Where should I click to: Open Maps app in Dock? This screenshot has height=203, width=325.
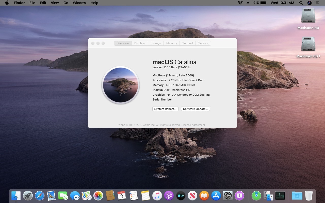pyautogui.click(x=87, y=196)
